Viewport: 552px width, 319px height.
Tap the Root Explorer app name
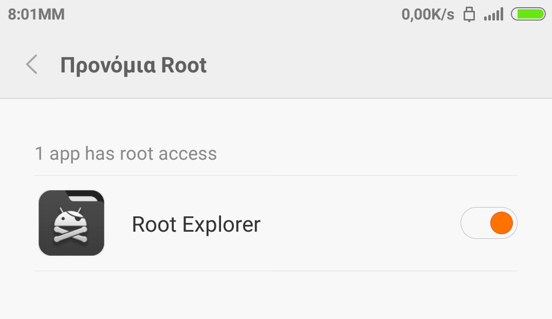(x=196, y=224)
